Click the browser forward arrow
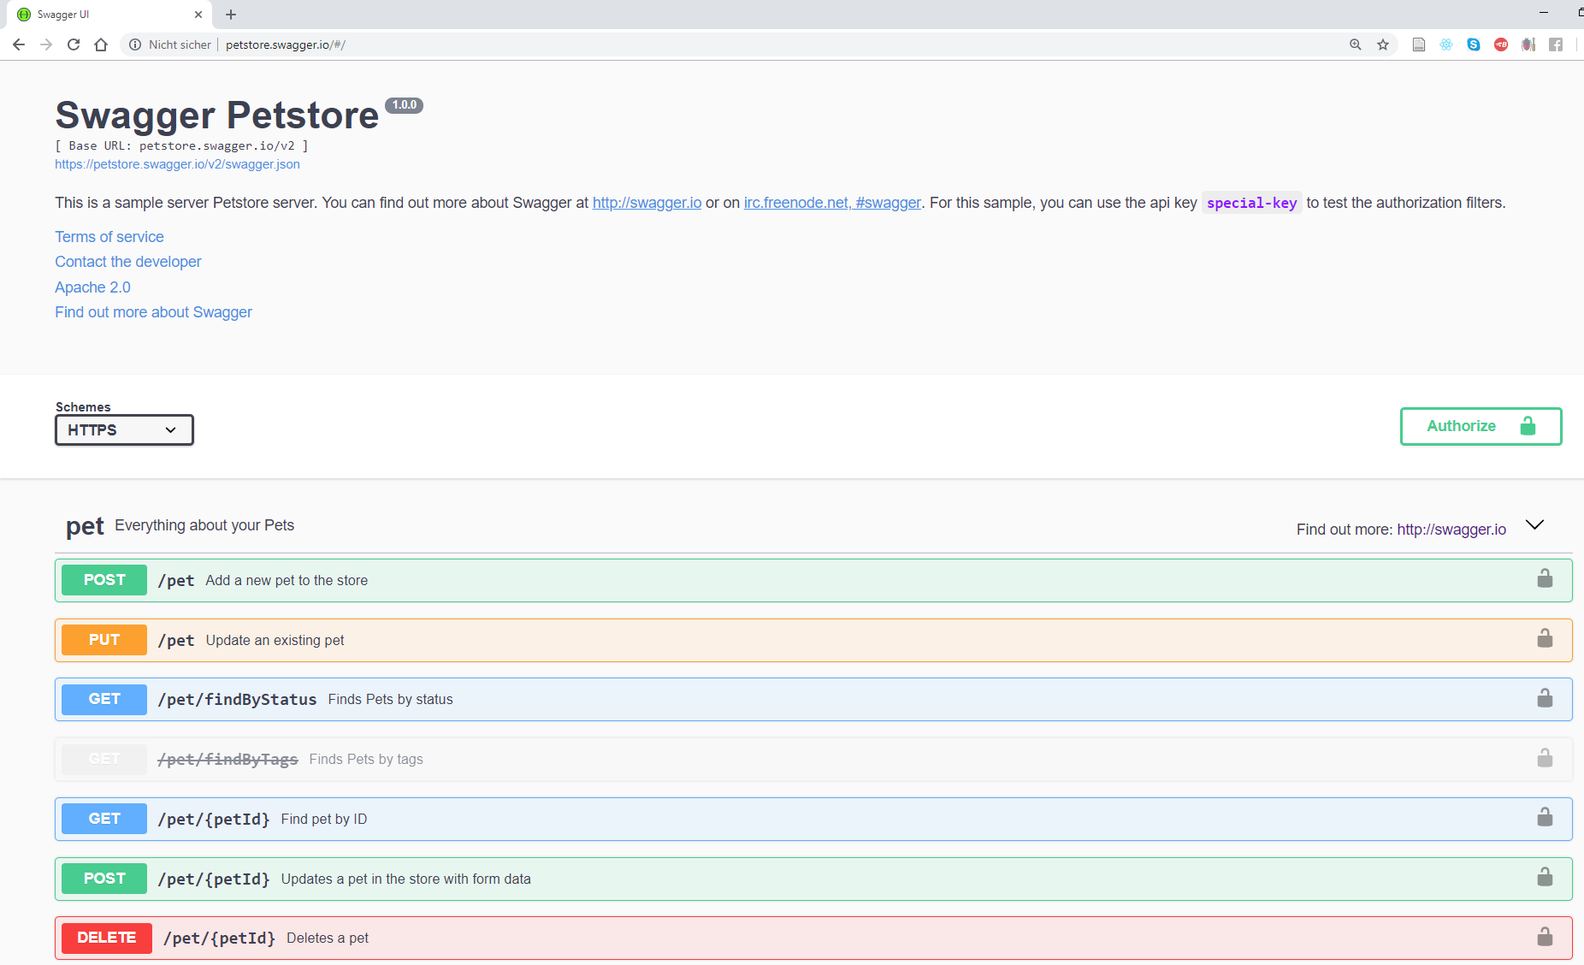The height and width of the screenshot is (965, 1584). pos(46,44)
